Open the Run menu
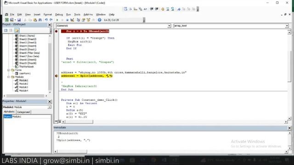The image size is (294, 165). pyautogui.click(x=68, y=14)
